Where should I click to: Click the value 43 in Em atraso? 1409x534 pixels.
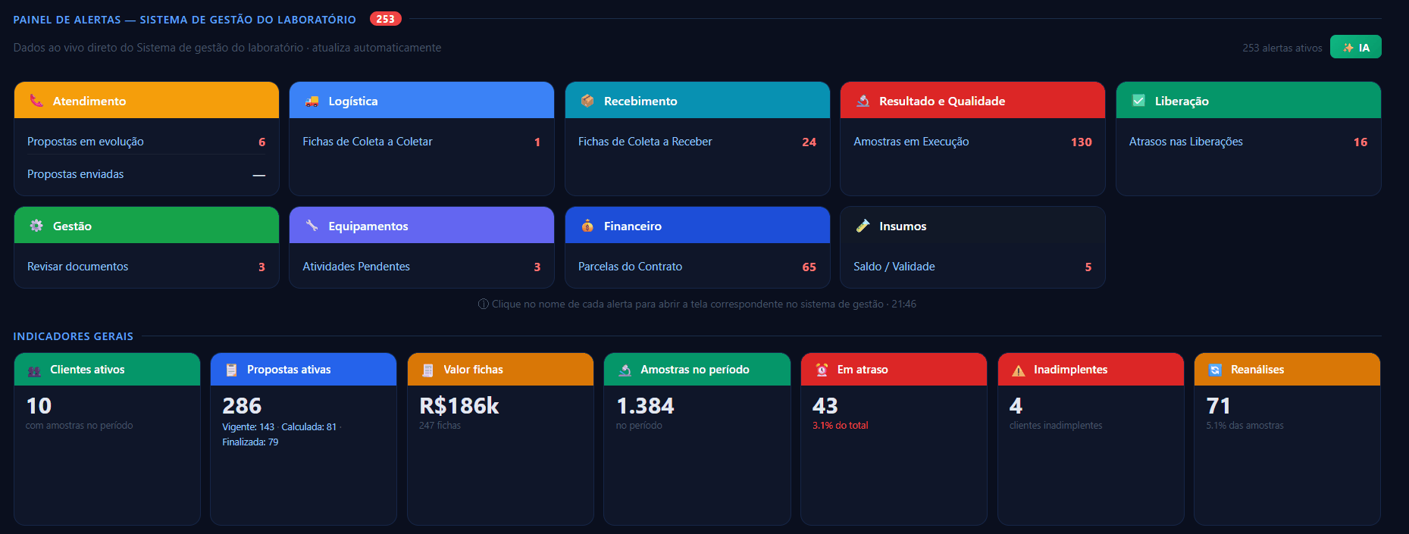tap(825, 406)
